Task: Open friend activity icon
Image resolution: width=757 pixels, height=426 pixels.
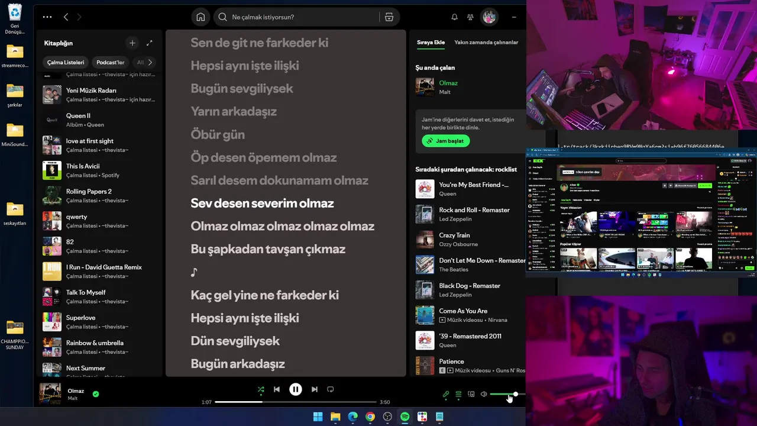Action: [x=470, y=17]
